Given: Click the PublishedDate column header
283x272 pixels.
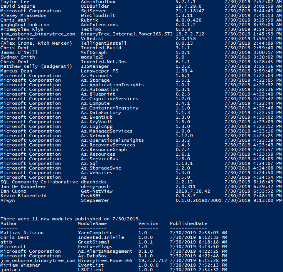Looking at the screenshot, I should (x=189, y=223).
